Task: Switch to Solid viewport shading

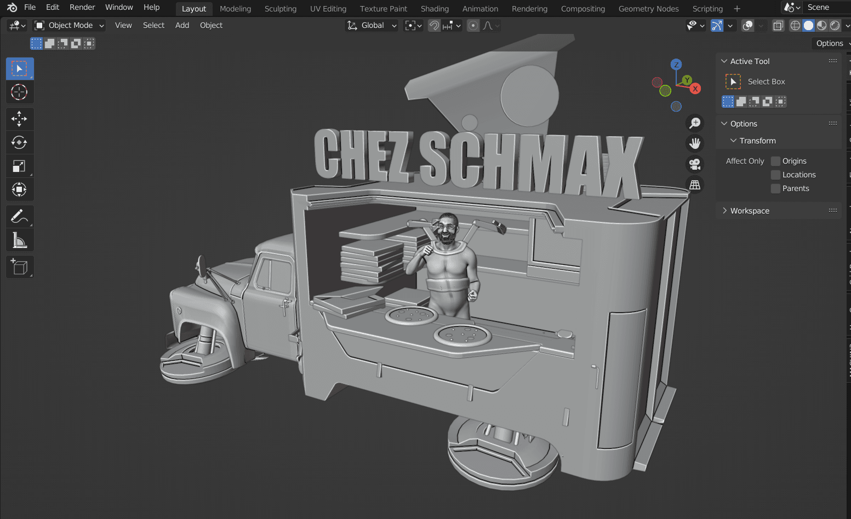Action: pos(808,25)
